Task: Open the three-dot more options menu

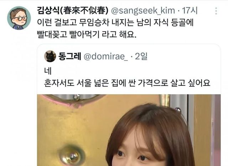Action: click(x=216, y=11)
